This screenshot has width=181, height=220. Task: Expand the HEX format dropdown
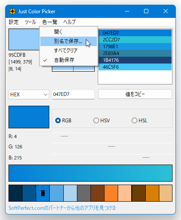29,94
